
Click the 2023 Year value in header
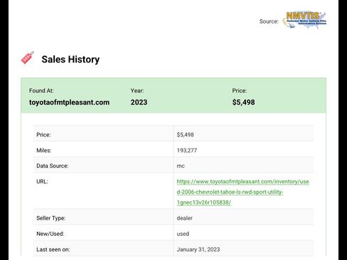pyautogui.click(x=139, y=102)
